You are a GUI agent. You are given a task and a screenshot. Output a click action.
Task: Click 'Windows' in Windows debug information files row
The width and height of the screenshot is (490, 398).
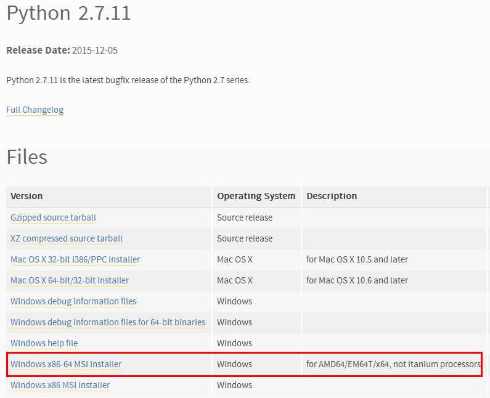coord(235,301)
